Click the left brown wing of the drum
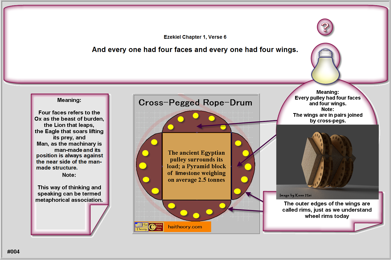The height and width of the screenshot is (260, 391). (x=149, y=166)
